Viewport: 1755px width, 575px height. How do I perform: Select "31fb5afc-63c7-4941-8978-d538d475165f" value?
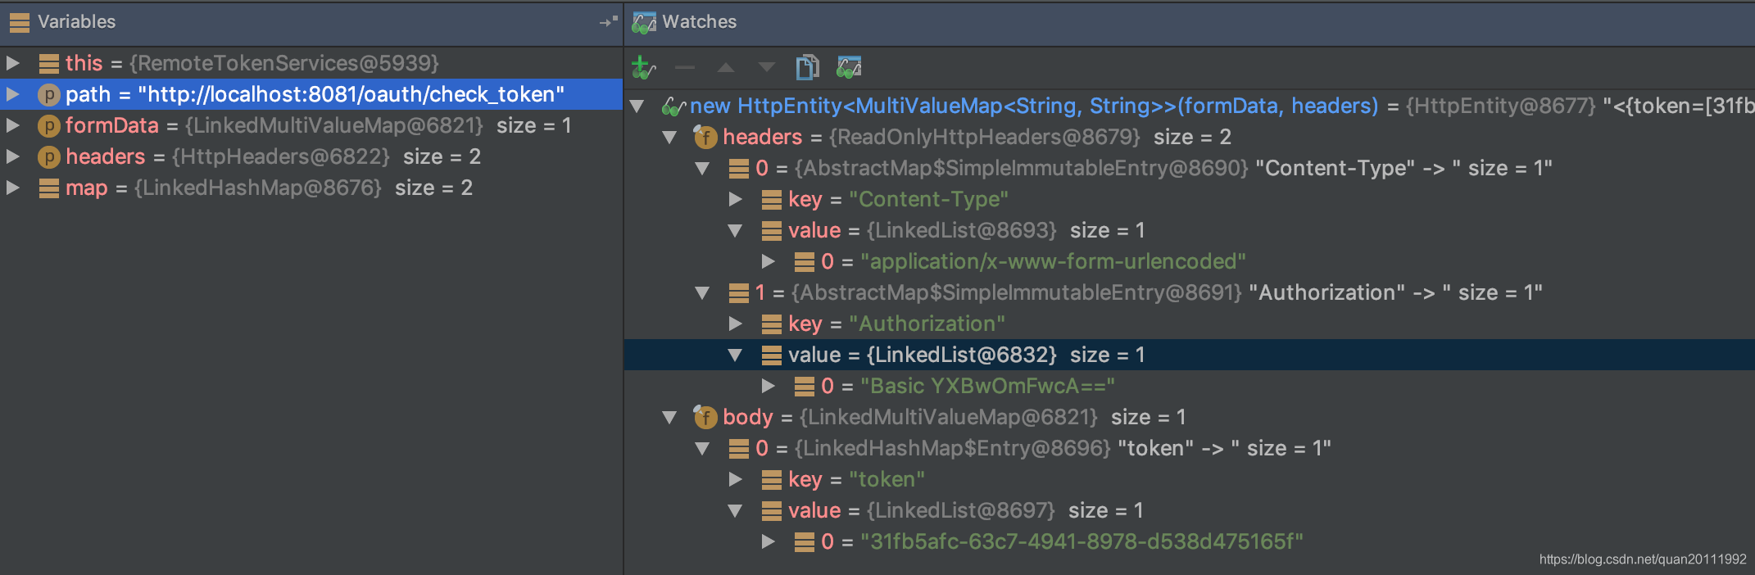click(x=1082, y=541)
